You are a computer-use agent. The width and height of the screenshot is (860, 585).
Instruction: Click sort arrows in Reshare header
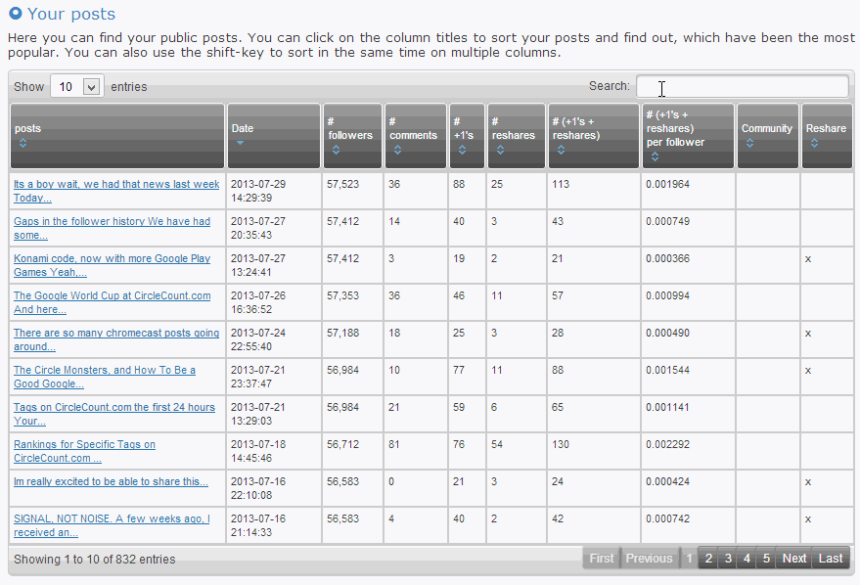814,143
